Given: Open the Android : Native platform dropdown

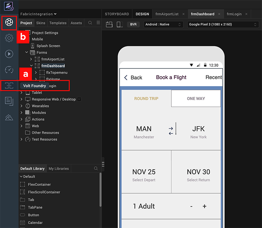Looking at the screenshot, I should pos(163,25).
